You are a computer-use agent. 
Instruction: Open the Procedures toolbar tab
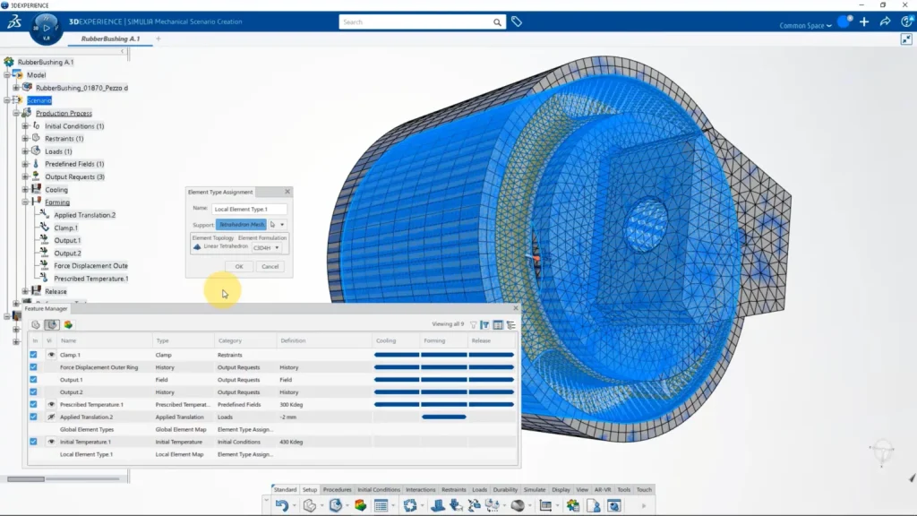[338, 490]
